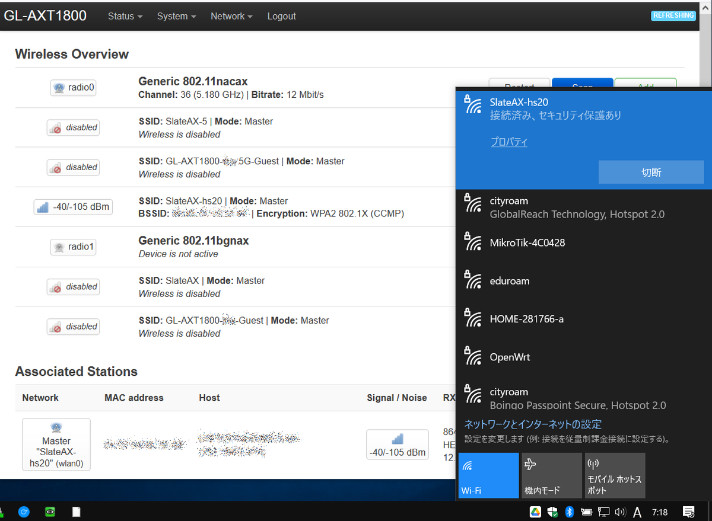Click the REFRESHING status badge
Viewport: 712px width, 521px height.
(x=673, y=15)
